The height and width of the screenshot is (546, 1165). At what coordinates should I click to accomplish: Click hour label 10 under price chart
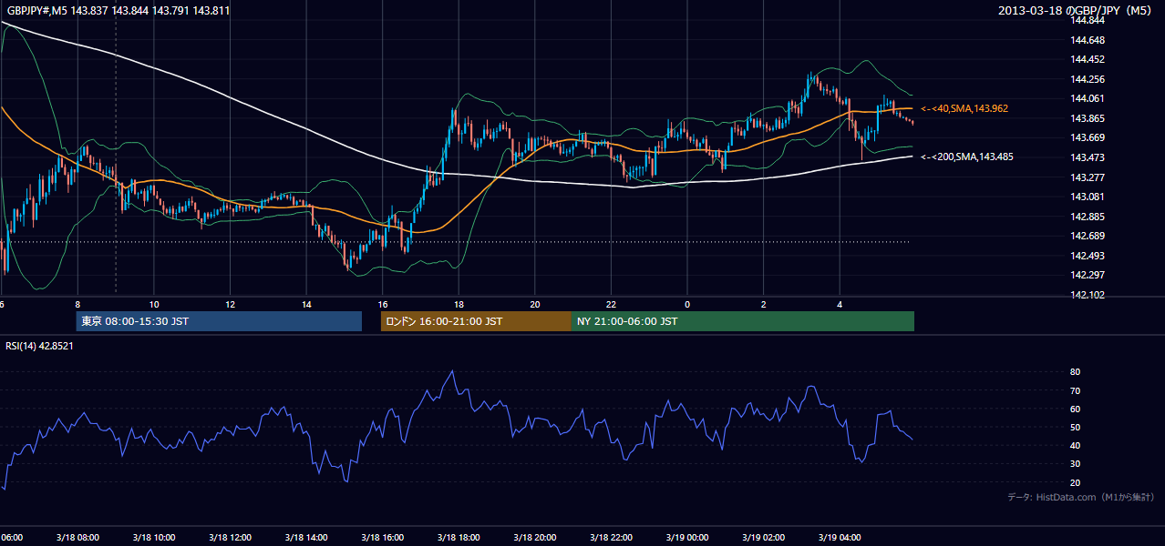(x=154, y=305)
